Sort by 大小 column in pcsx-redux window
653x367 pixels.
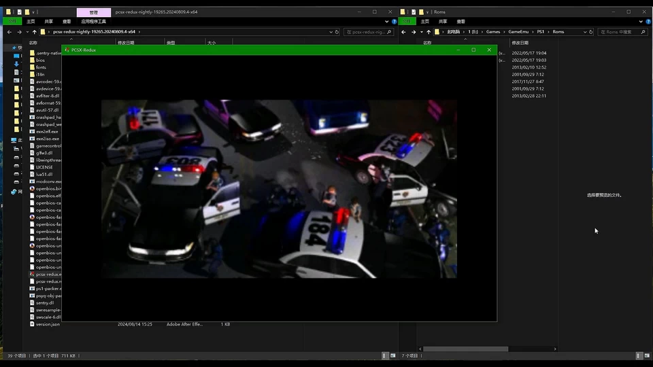[x=212, y=43]
